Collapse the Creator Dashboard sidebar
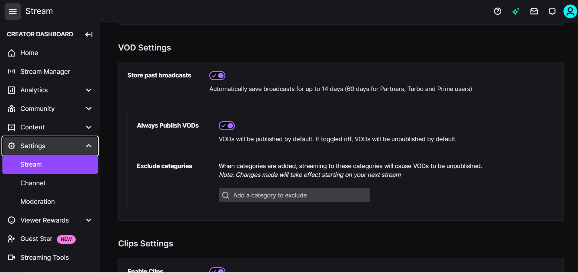578x273 pixels. [88, 34]
